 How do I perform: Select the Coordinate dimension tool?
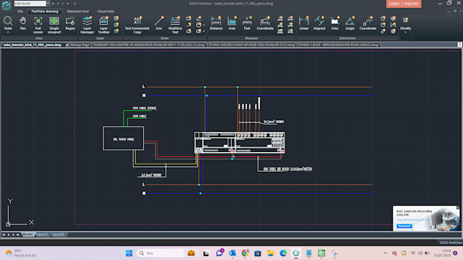[x=368, y=23]
